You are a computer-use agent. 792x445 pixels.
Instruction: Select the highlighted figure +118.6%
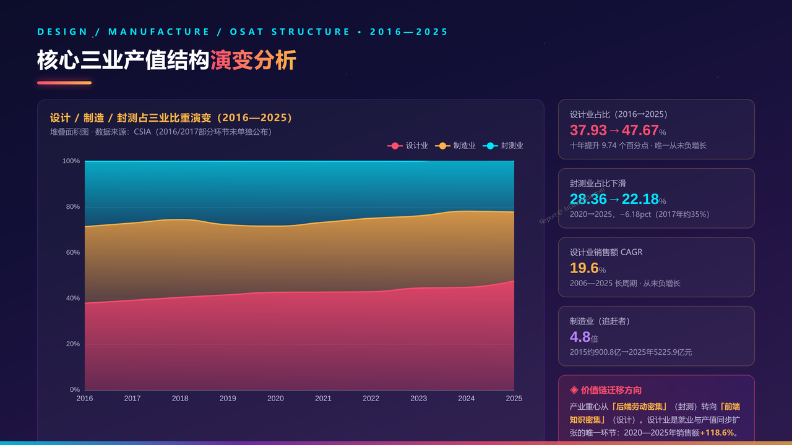click(x=717, y=433)
